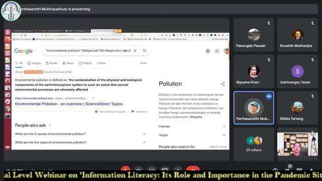Share the Pollution knowledge panel
The height and width of the screenshot is (181, 322).
pyautogui.click(x=223, y=84)
